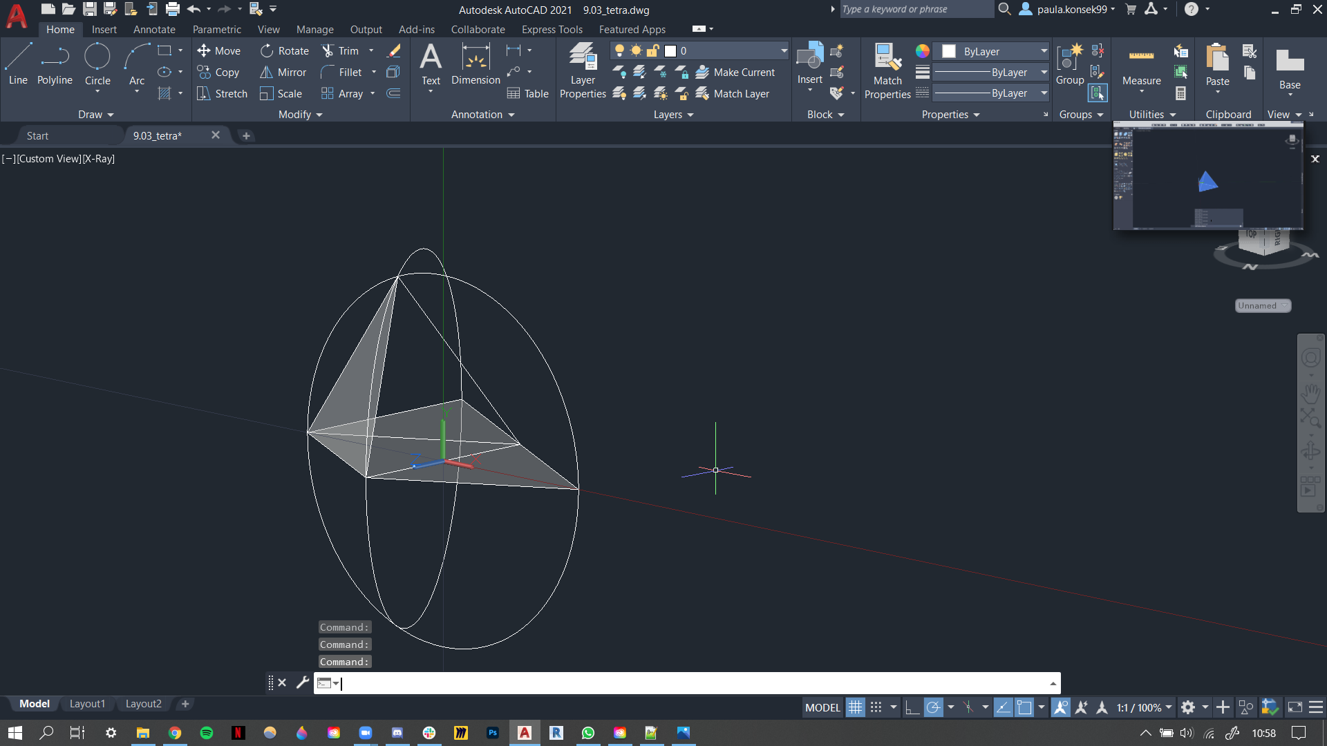Activate the Array command
1327x746 pixels.
click(x=342, y=93)
